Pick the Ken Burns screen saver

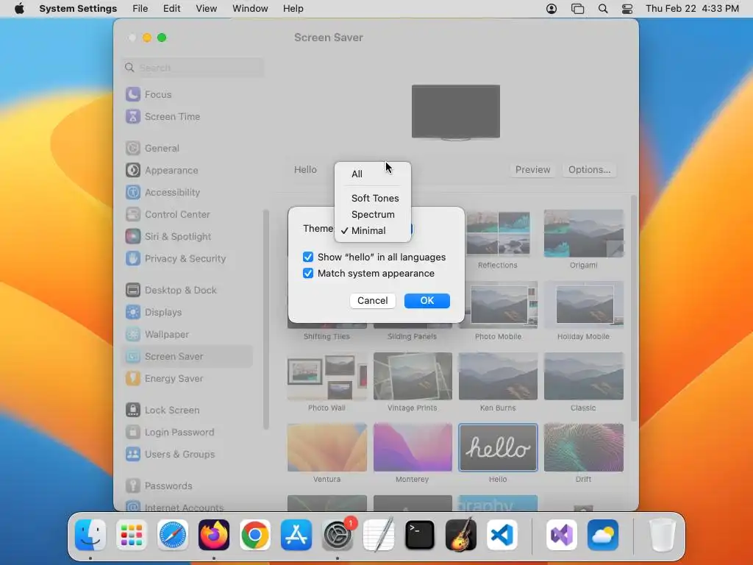click(498, 376)
